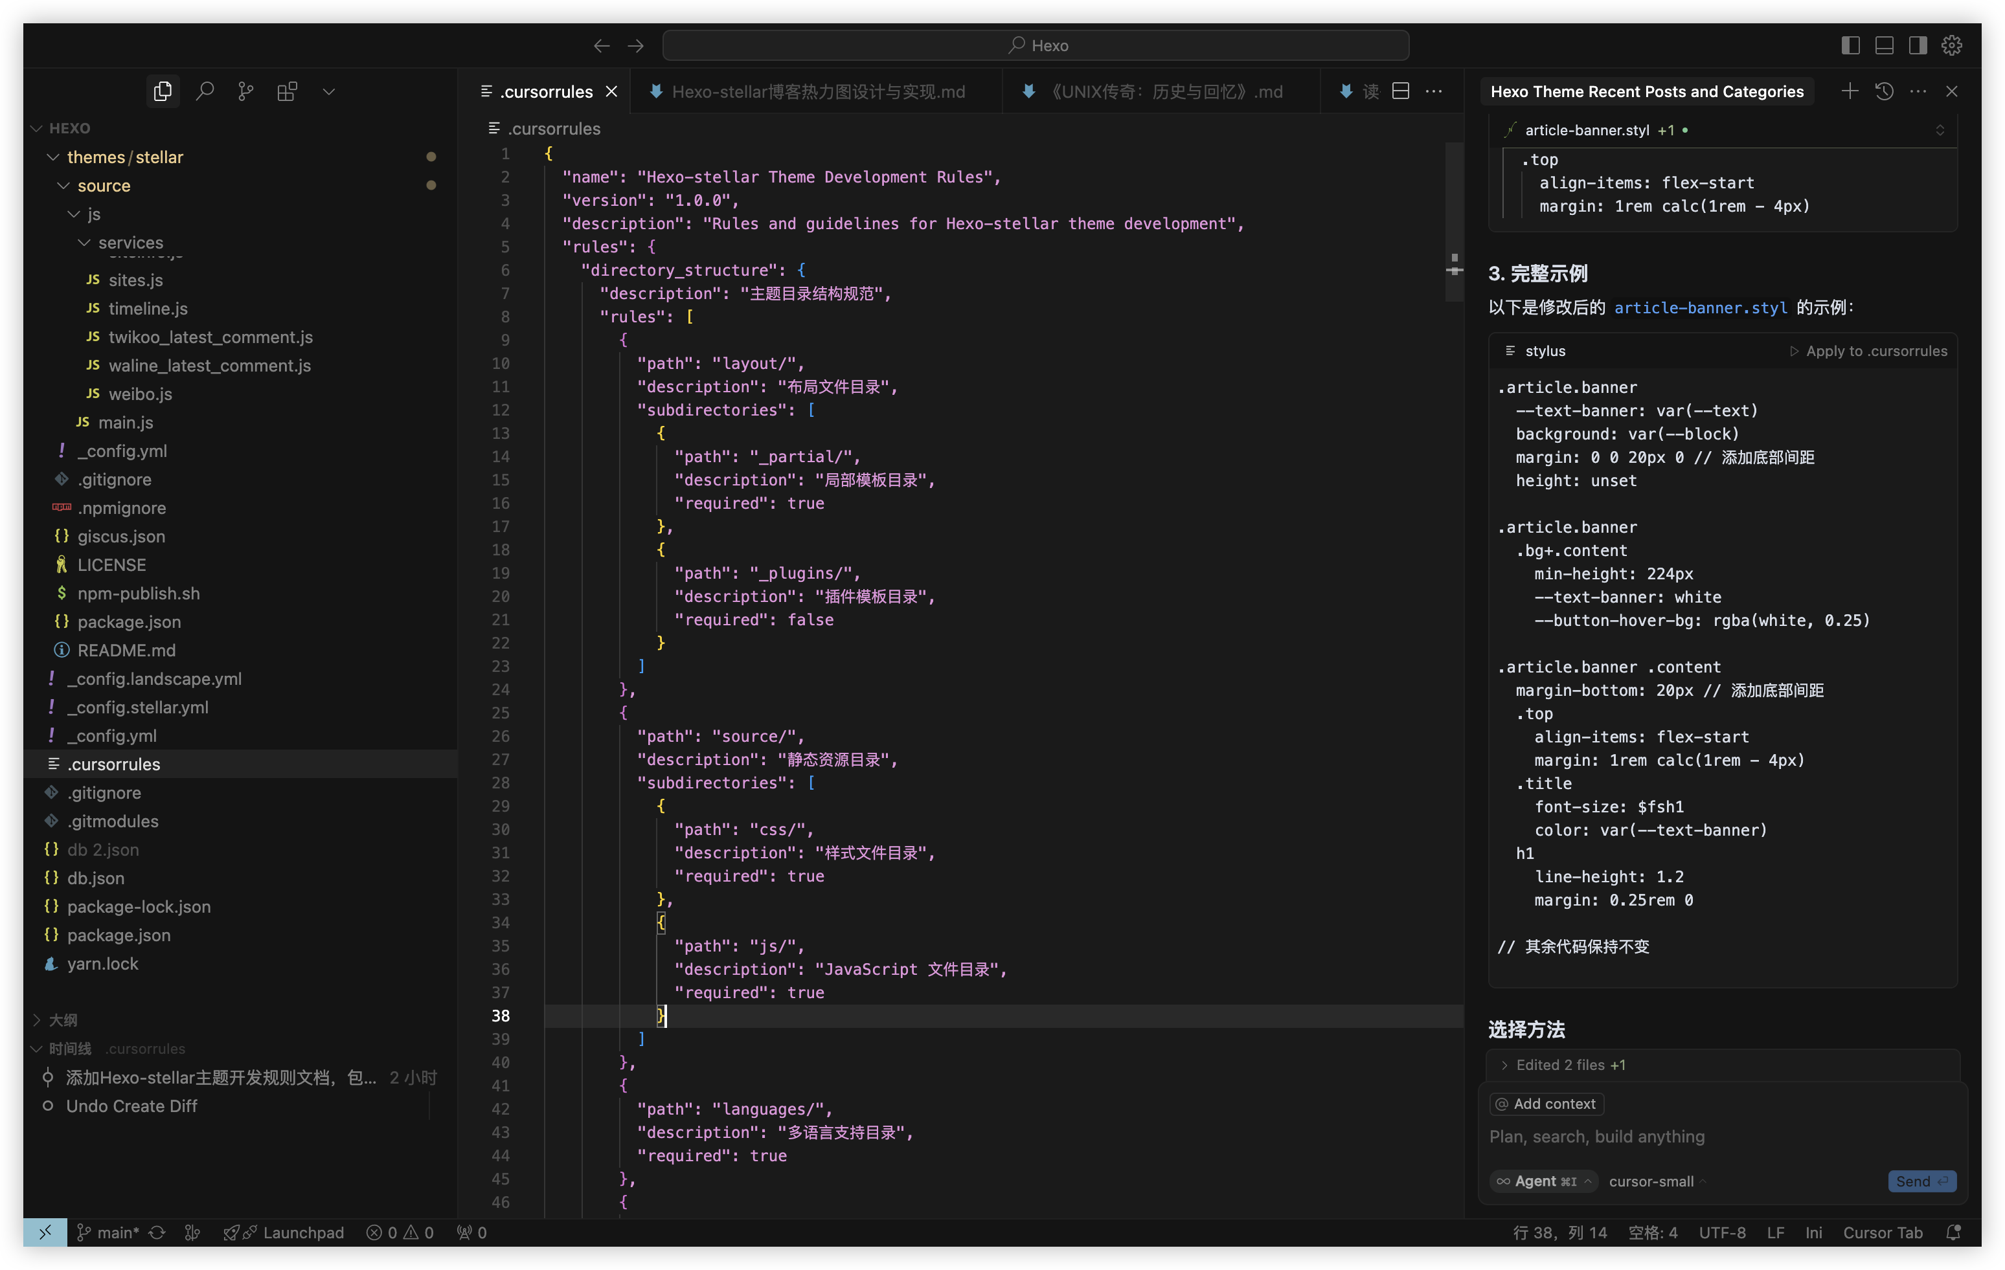Show chat history clock icon

pyautogui.click(x=1885, y=91)
